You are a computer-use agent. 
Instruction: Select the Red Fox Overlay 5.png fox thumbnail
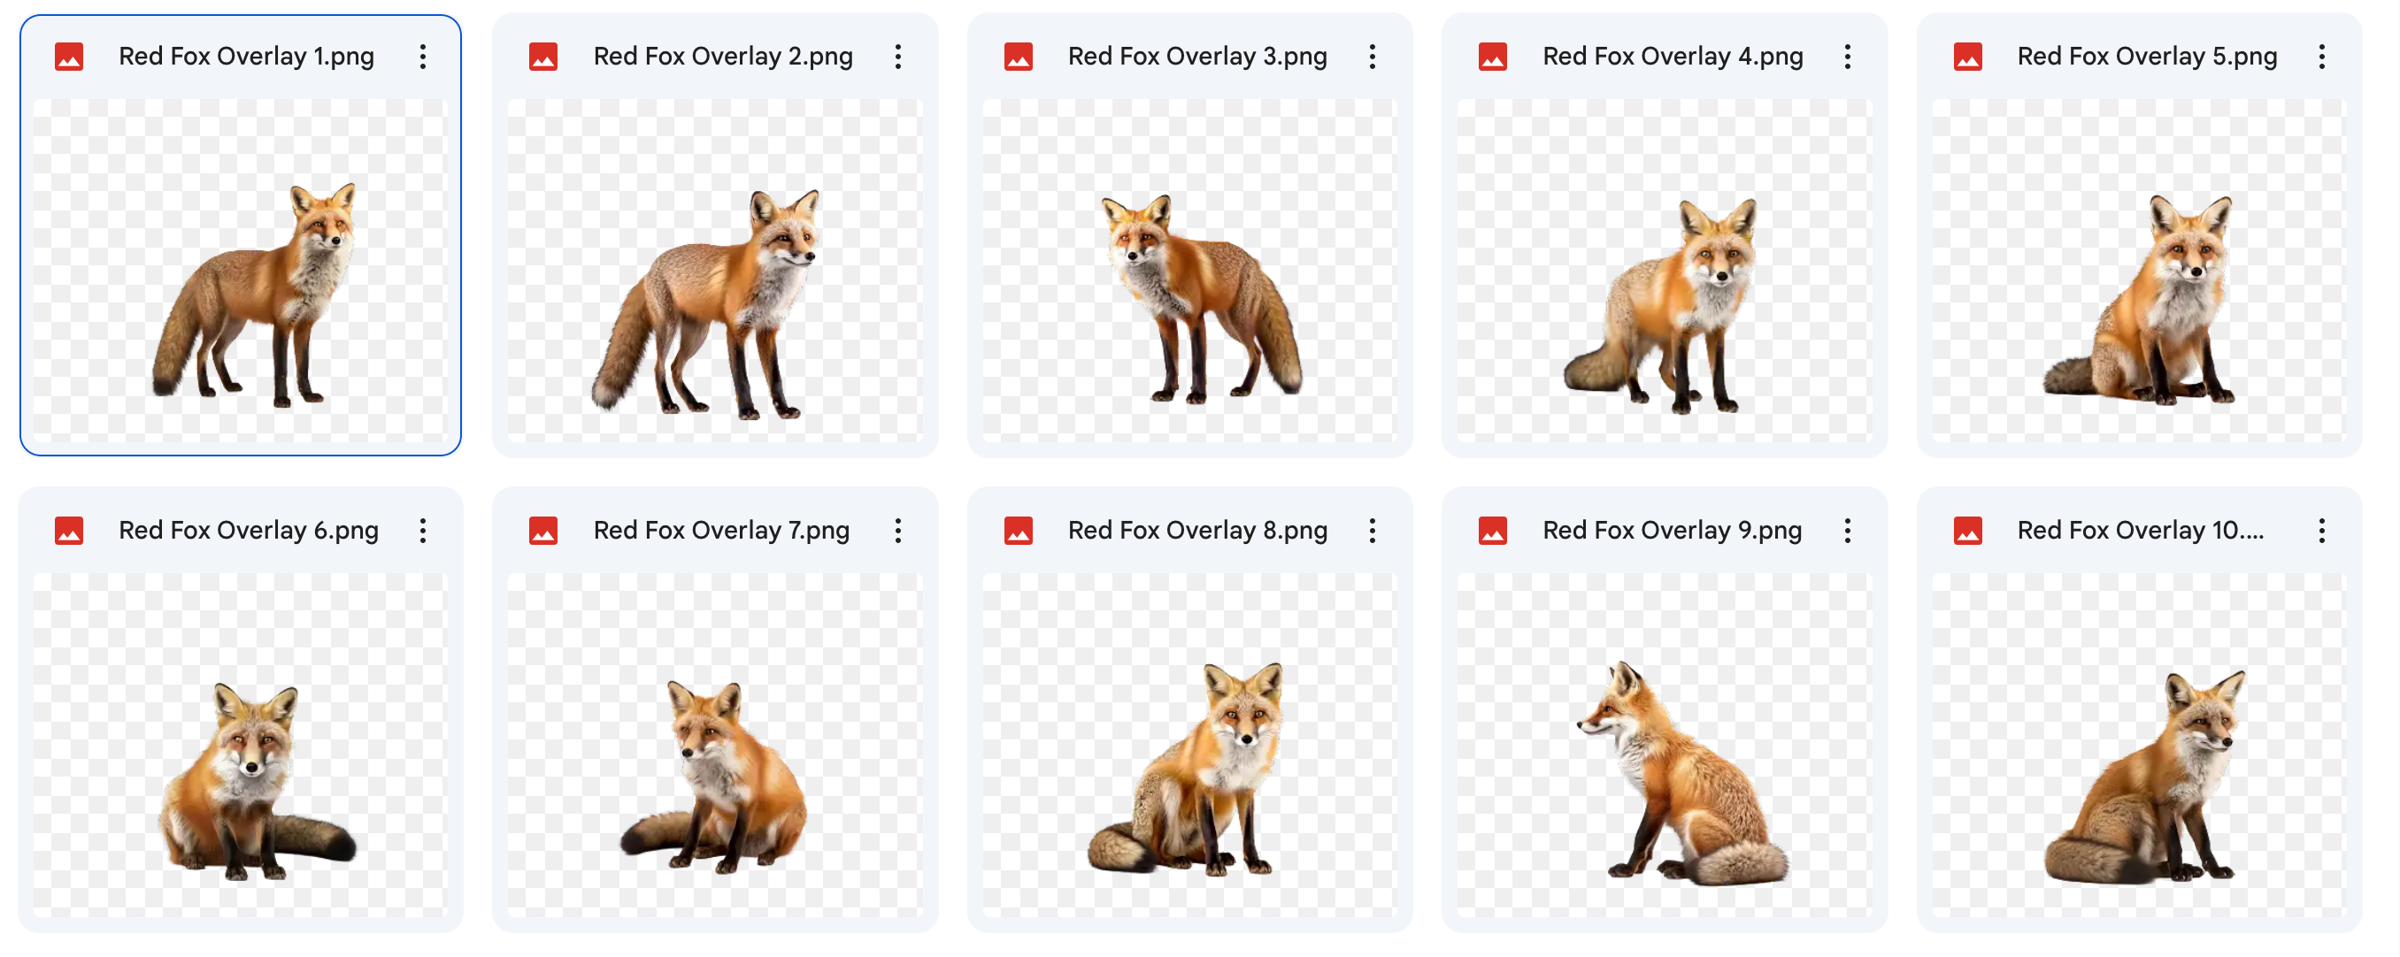coord(2139,270)
